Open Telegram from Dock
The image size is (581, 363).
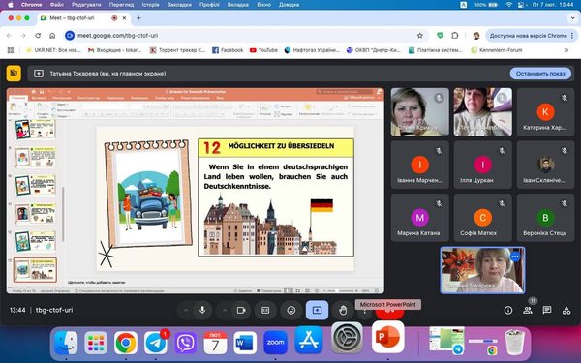156,343
